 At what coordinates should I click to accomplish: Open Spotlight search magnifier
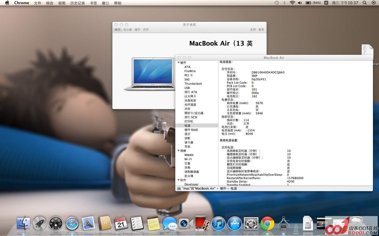pos(365,3)
